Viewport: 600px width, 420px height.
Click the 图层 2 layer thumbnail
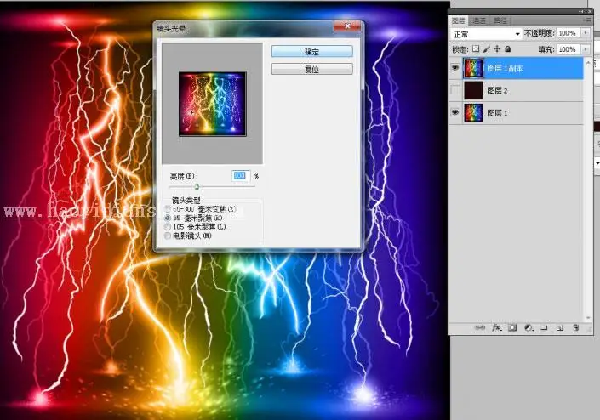pos(473,90)
